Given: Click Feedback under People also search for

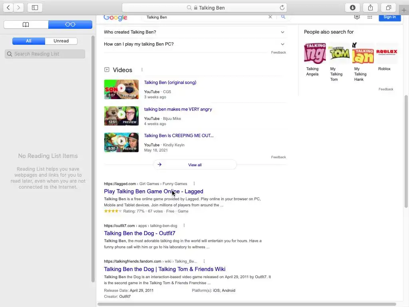Looking at the screenshot, I should pos(386,89).
